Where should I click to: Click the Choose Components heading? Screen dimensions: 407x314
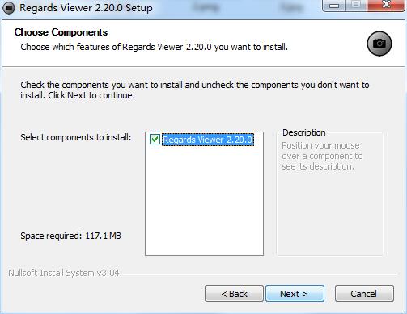click(x=61, y=32)
